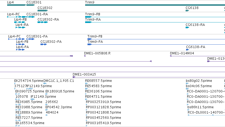Click the EK254734.5prime EST label
This screenshot has width=225, height=127.
[29, 81]
